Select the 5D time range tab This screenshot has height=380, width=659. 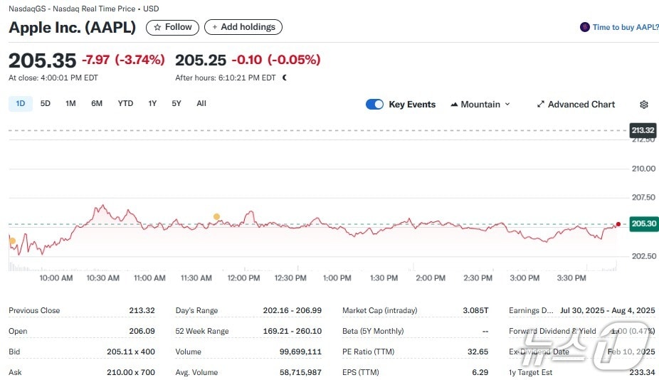click(46, 103)
